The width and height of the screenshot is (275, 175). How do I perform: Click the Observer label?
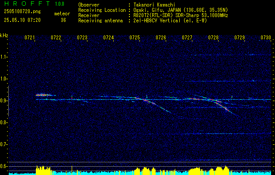click(x=89, y=5)
